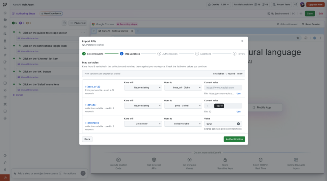Jump to the Review step

click(239, 54)
